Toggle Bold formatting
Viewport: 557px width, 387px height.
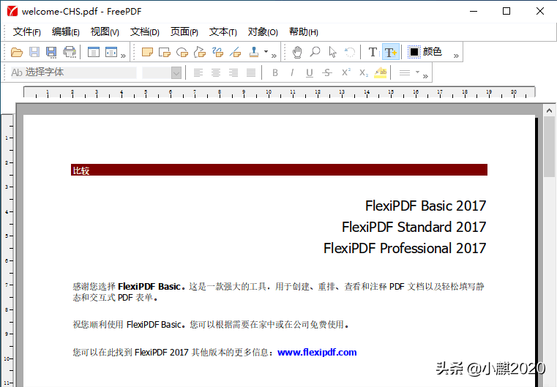pyautogui.click(x=275, y=72)
